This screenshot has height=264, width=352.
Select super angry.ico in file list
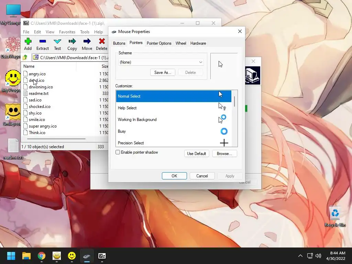coord(43,126)
